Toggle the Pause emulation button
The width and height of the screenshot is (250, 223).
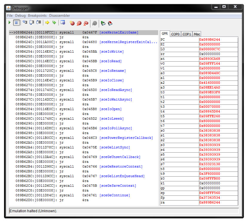(x=16, y=22)
